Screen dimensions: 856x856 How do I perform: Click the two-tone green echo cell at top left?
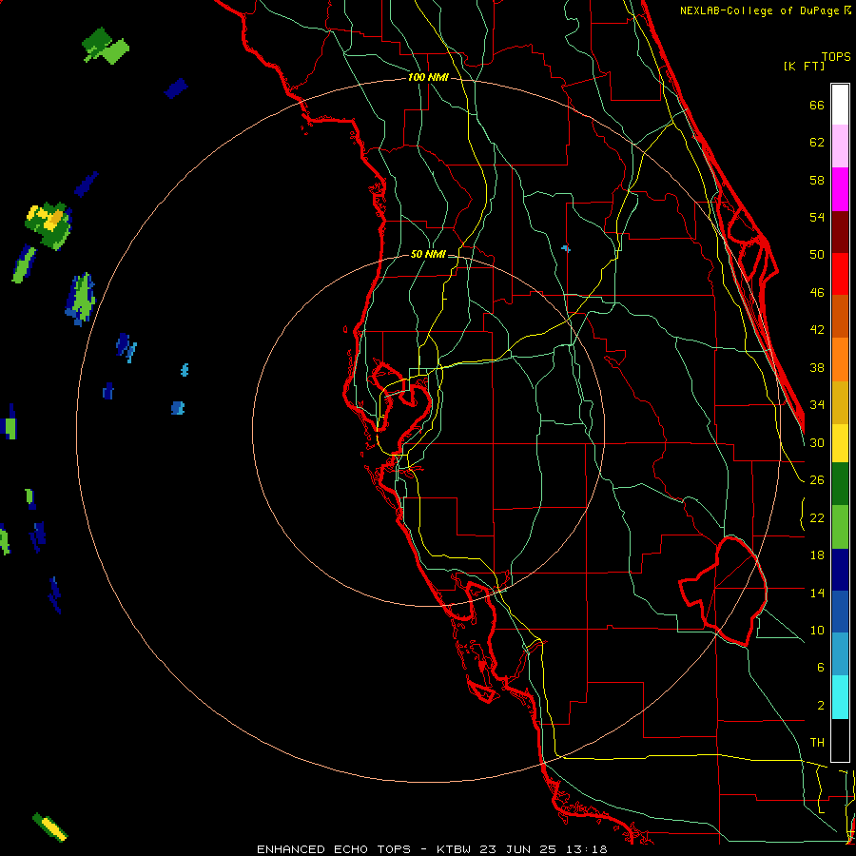click(106, 46)
